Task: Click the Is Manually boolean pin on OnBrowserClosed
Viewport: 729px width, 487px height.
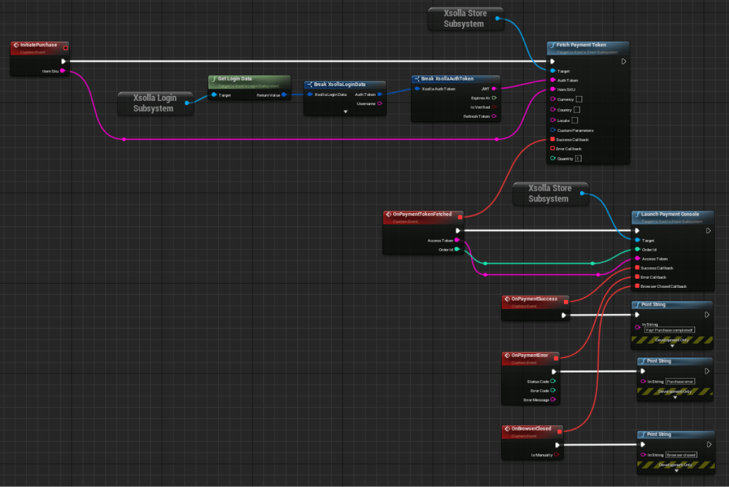Action: click(x=556, y=454)
